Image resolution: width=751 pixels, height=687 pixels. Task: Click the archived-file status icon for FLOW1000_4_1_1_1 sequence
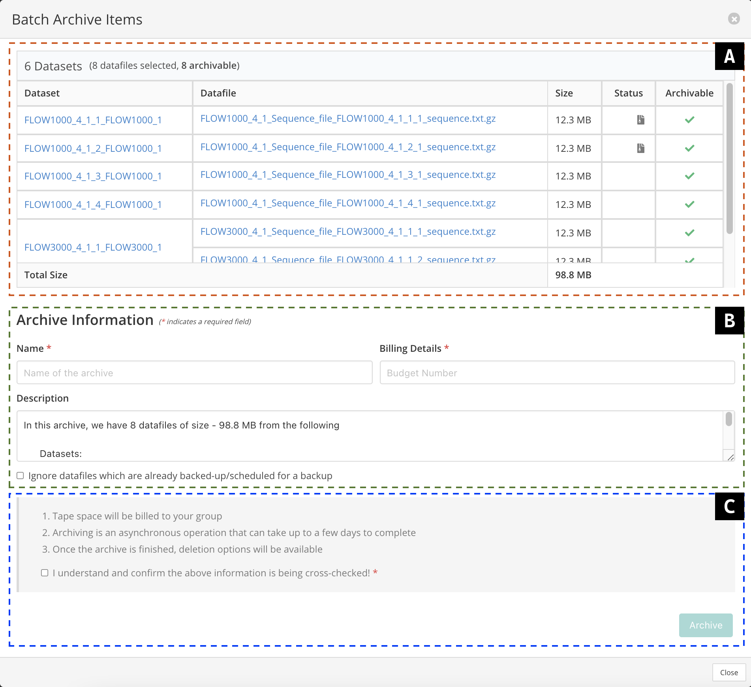pos(640,120)
